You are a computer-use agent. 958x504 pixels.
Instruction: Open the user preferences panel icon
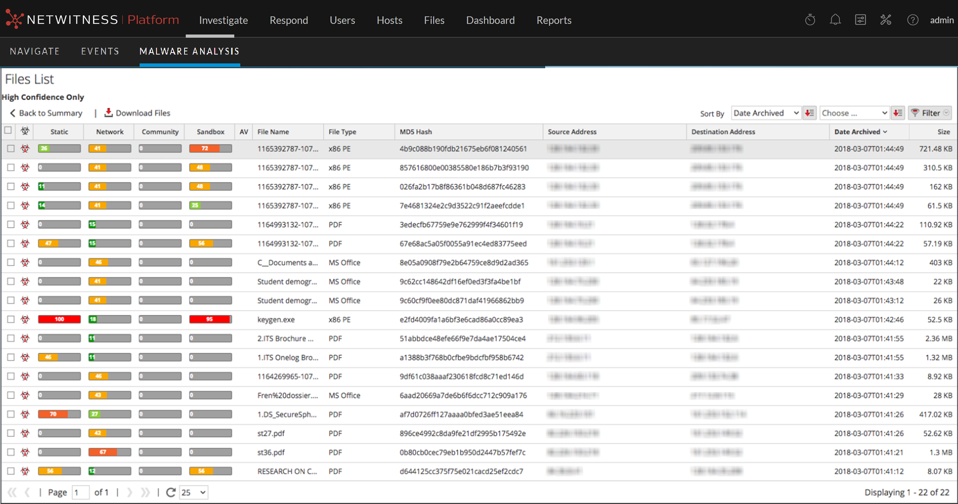[861, 20]
